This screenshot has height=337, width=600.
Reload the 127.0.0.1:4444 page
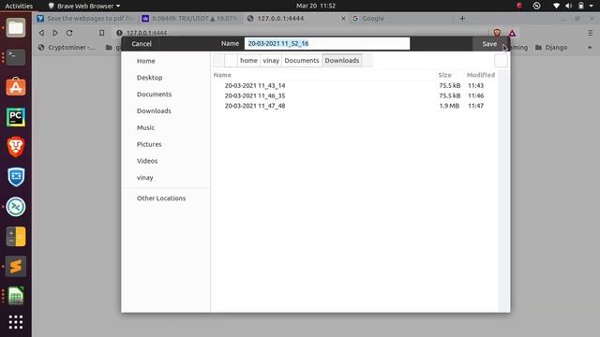click(x=69, y=33)
